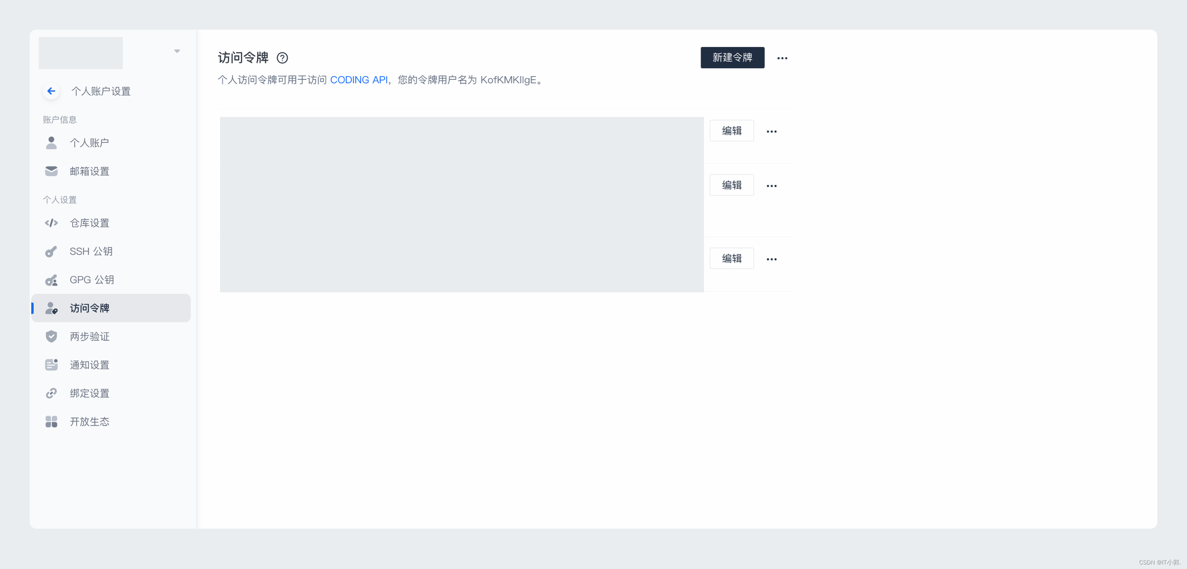Open the first token's more options menu

coord(772,132)
